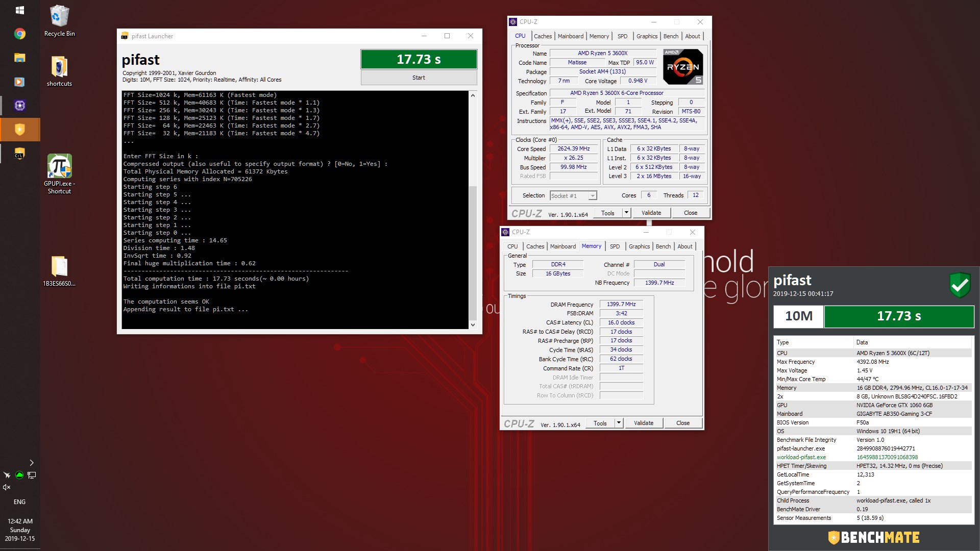Click Validate in the upper CPU-Z

pos(651,213)
